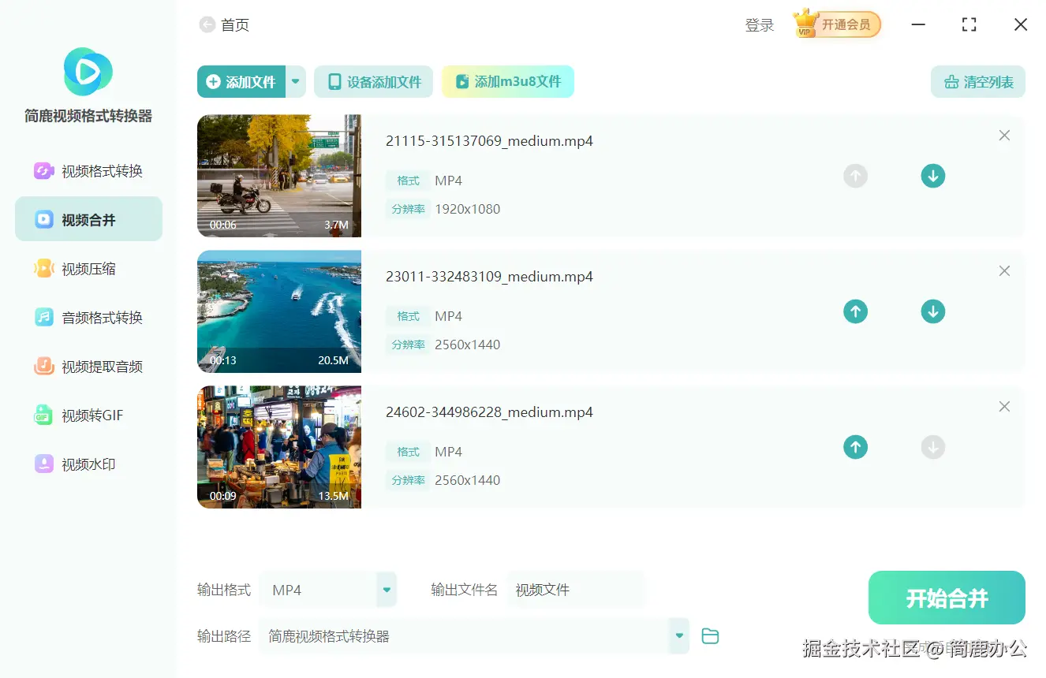Click the 添加文件 button
Viewport: 1046px width, 678px height.
tap(241, 82)
